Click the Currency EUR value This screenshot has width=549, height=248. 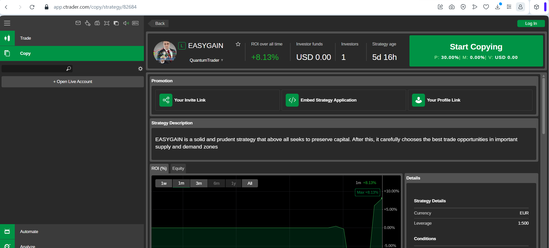(x=524, y=213)
